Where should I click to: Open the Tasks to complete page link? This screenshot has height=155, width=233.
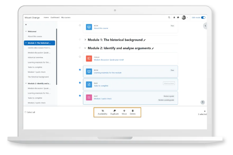coord(101,86)
